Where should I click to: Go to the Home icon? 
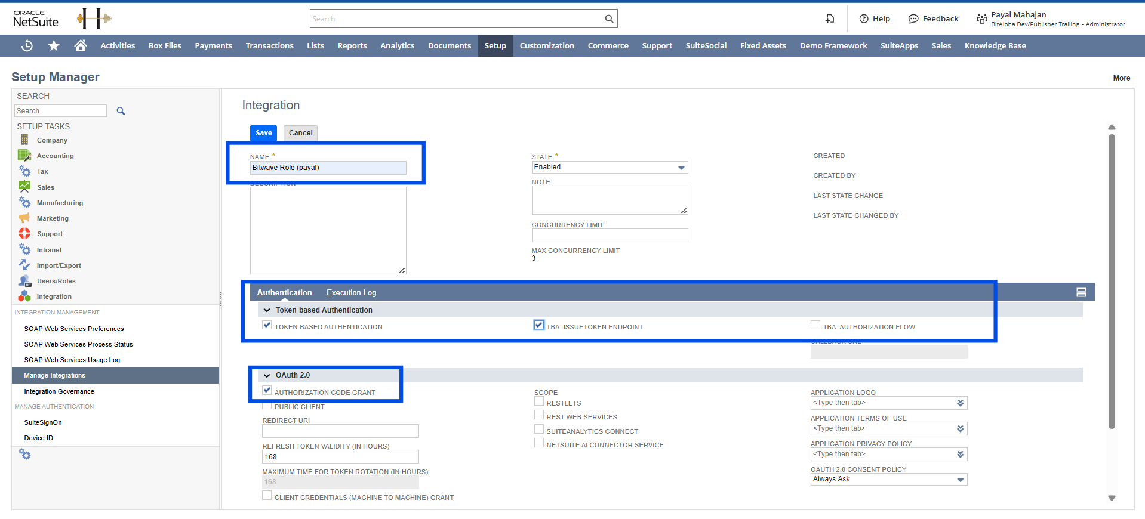tap(81, 45)
